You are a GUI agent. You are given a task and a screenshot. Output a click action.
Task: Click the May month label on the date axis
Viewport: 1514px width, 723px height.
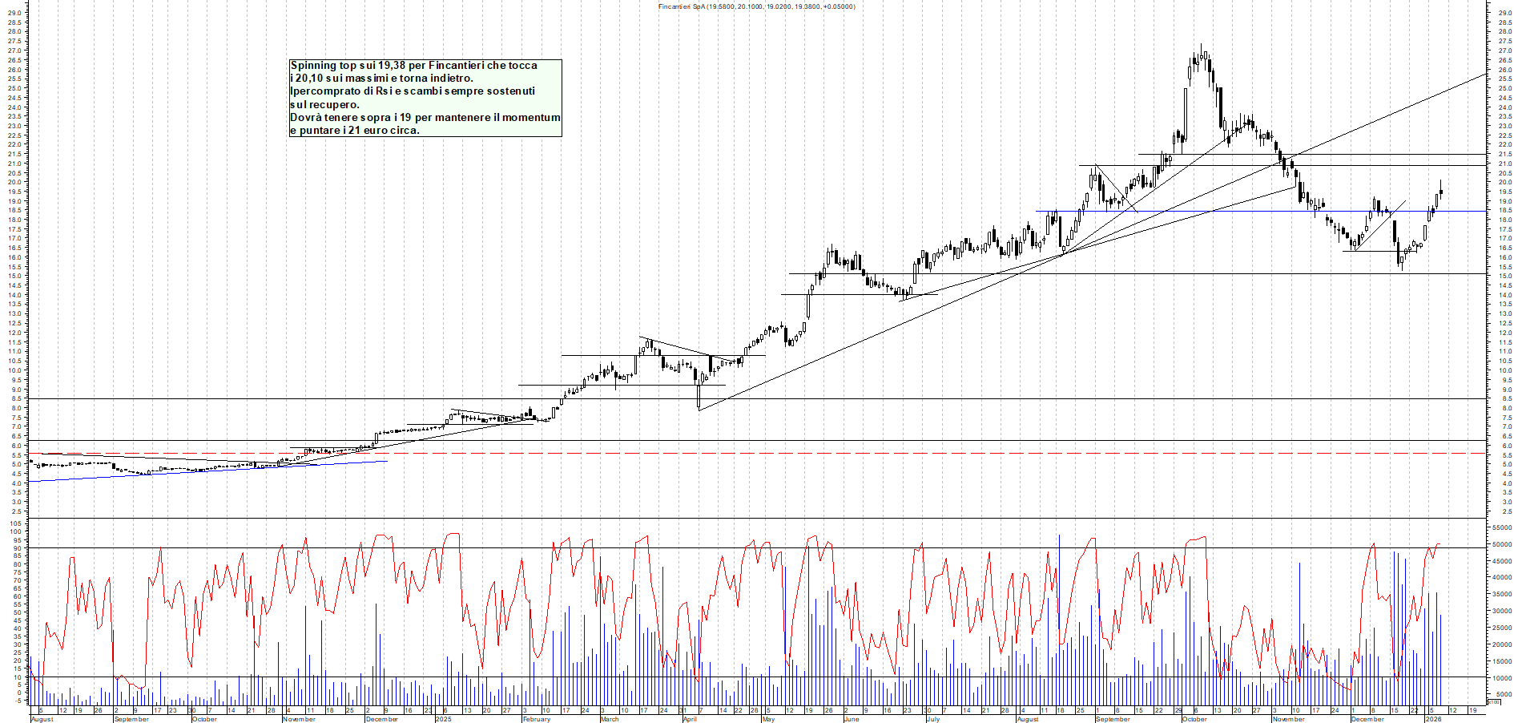768,719
